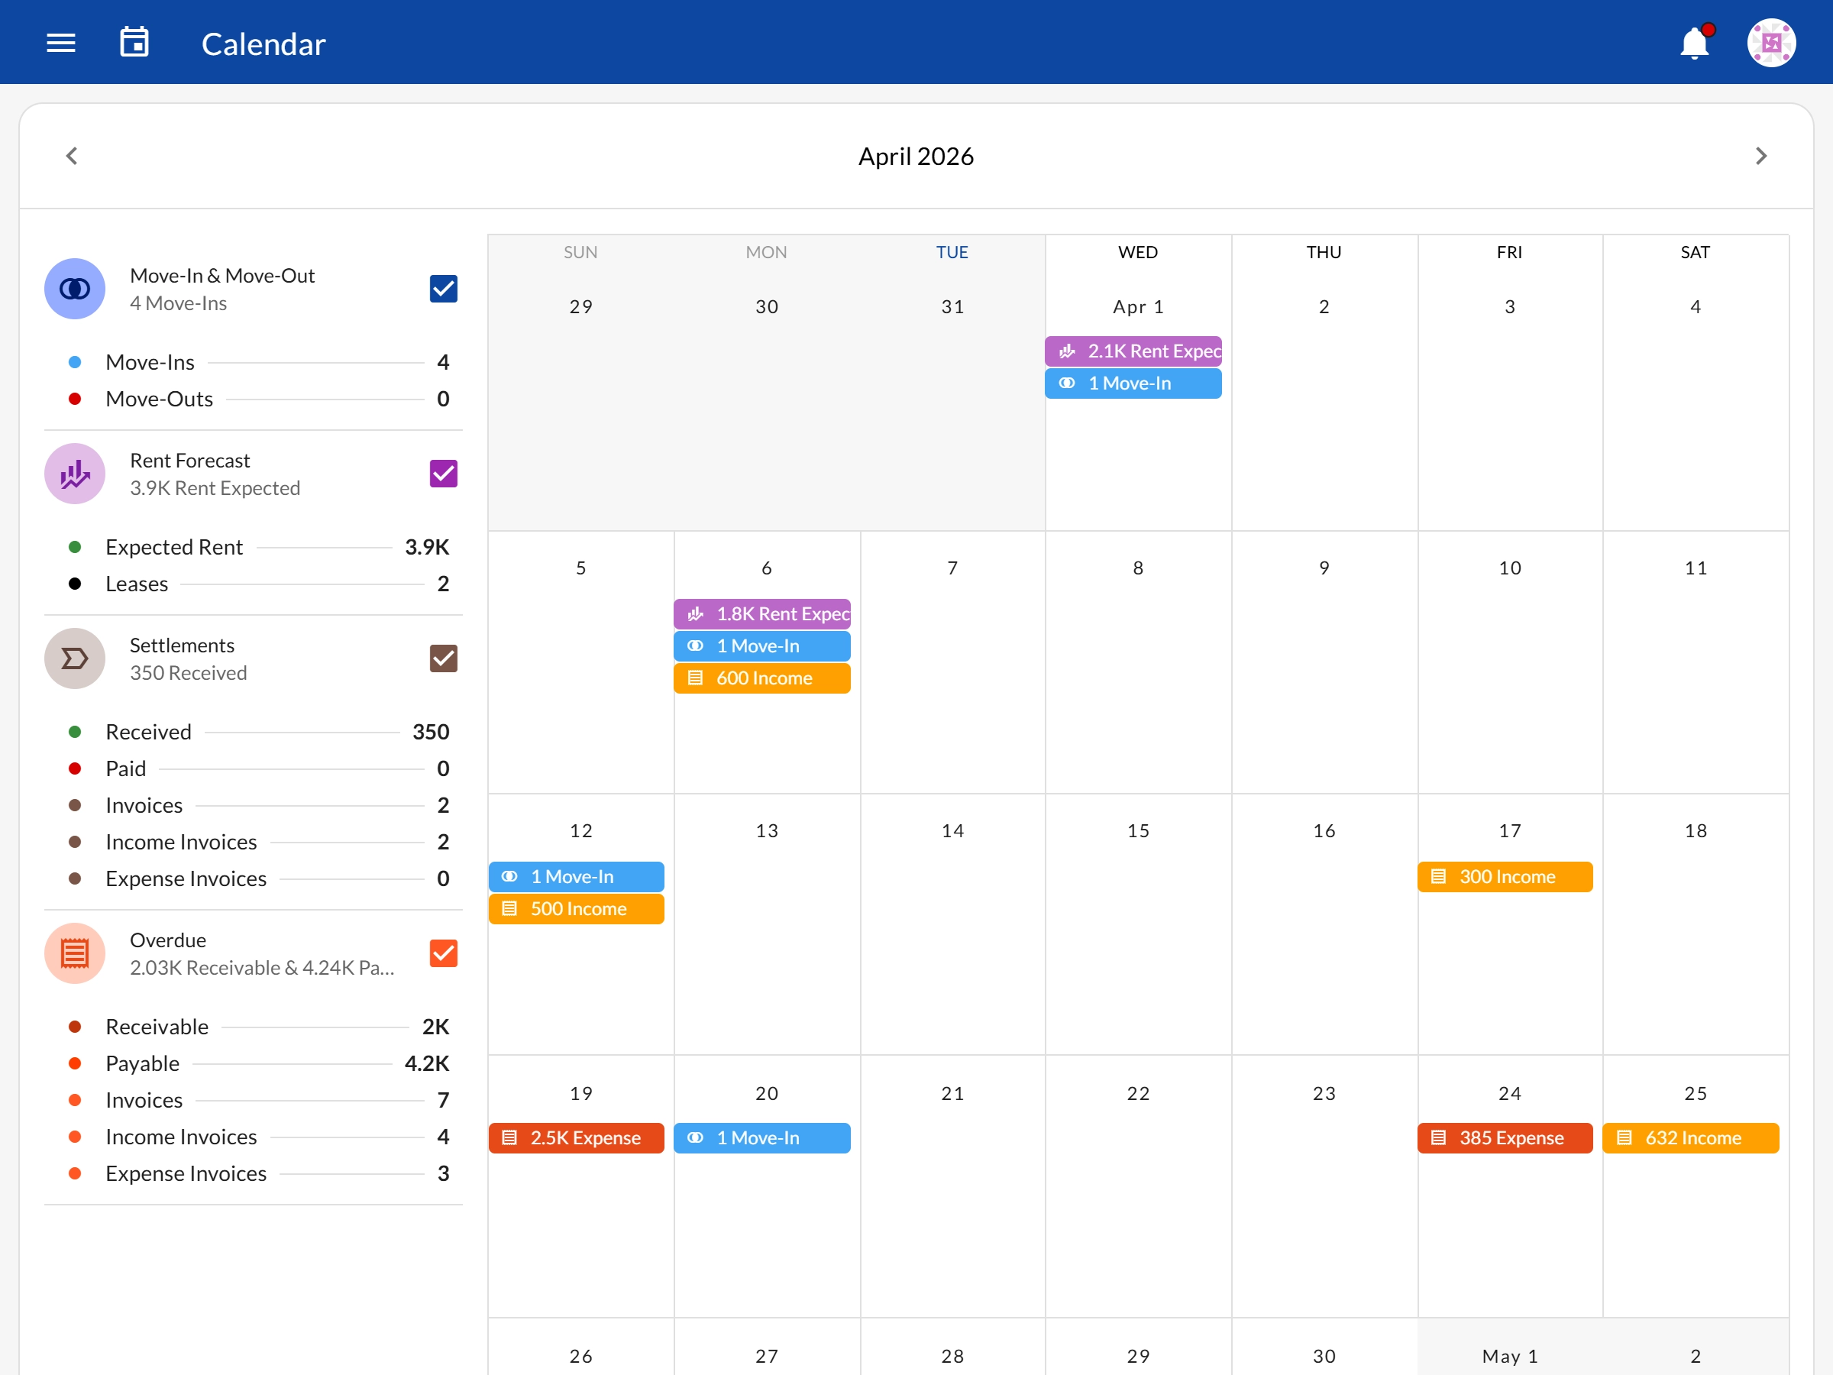
Task: Select the May 1 day cell
Action: pos(1510,1347)
